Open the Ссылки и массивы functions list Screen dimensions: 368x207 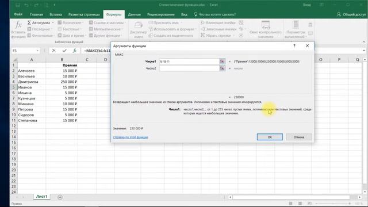coord(108,22)
